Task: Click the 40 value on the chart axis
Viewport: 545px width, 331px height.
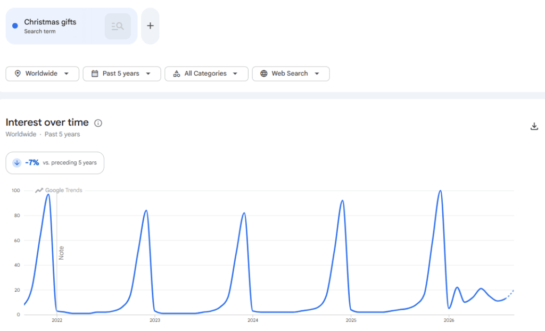Action: pos(17,266)
